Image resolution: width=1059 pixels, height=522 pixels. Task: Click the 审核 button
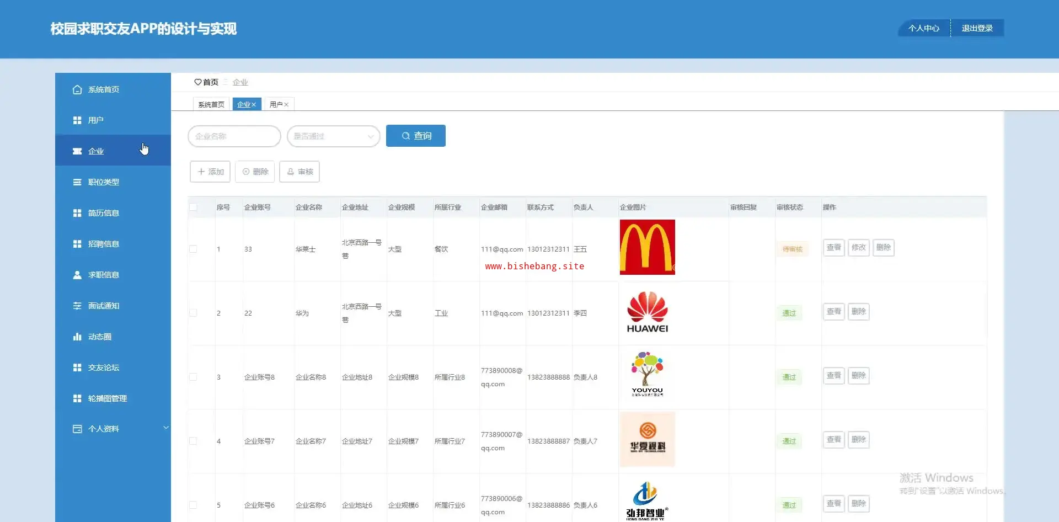(299, 172)
